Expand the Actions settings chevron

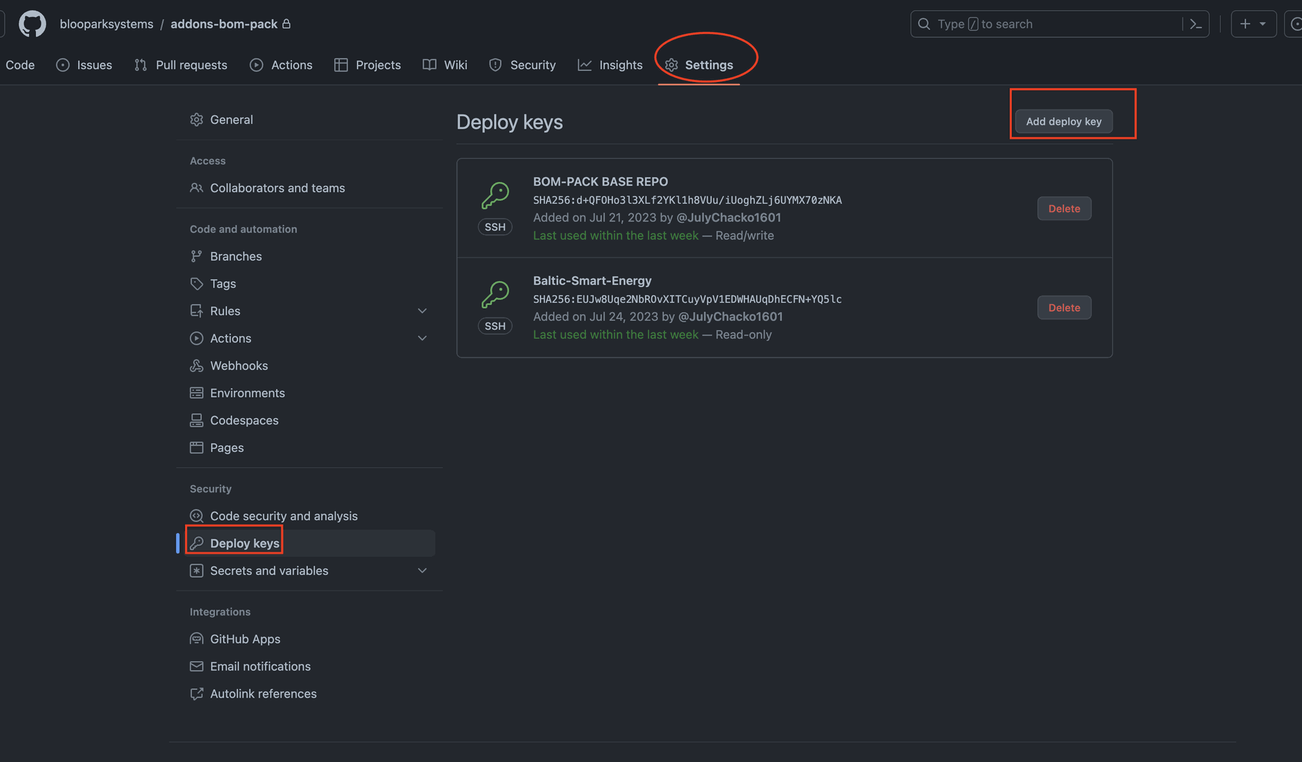point(422,339)
